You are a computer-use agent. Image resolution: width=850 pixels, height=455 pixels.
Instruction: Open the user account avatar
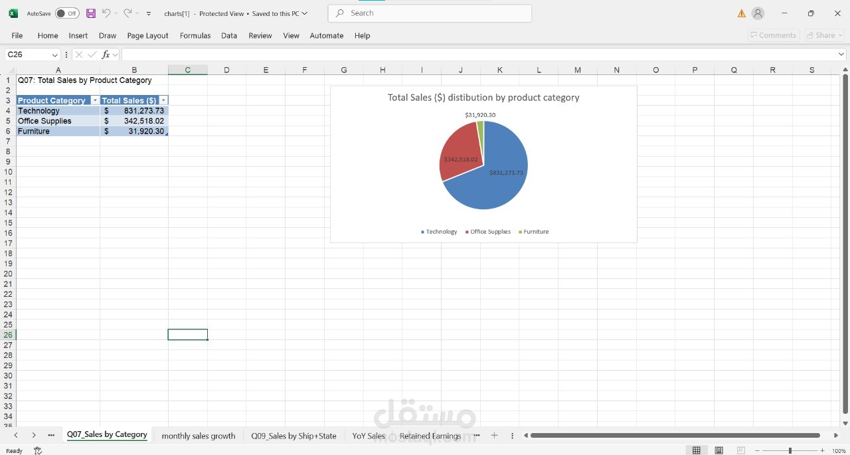tap(758, 13)
